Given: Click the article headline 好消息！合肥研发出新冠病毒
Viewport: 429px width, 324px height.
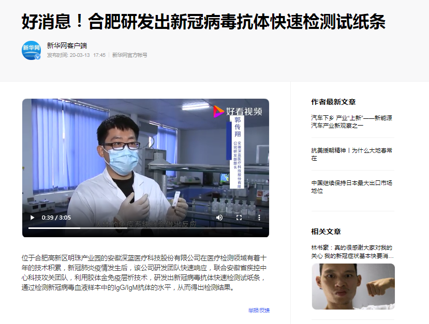Looking at the screenshot, I should pos(203,22).
